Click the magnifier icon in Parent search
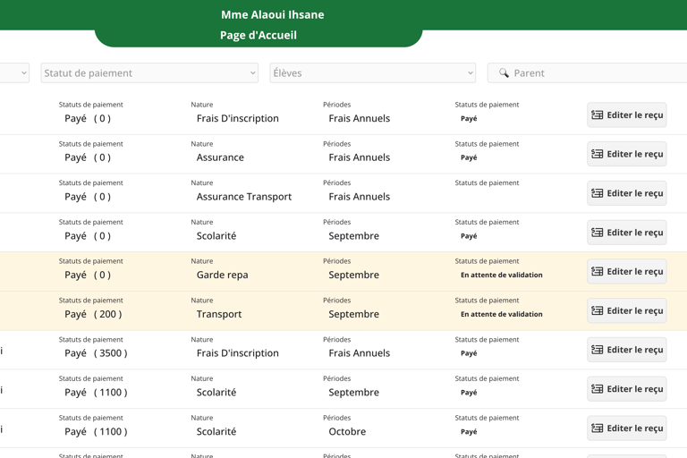This screenshot has height=458, width=687. (x=504, y=73)
